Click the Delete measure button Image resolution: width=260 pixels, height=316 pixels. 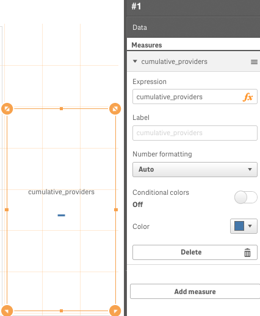195,252
